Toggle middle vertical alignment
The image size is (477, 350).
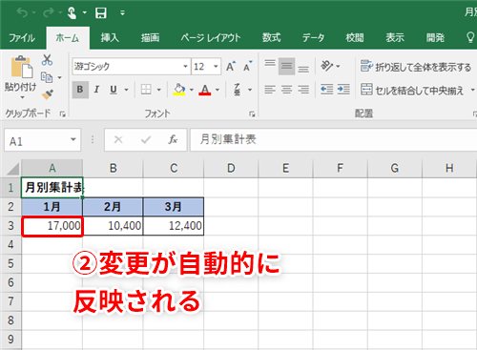[x=286, y=67]
